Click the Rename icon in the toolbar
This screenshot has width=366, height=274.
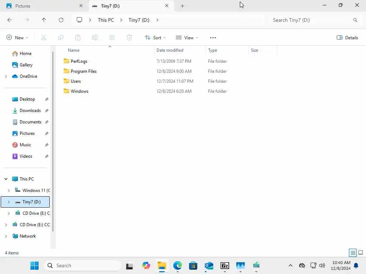click(95, 37)
